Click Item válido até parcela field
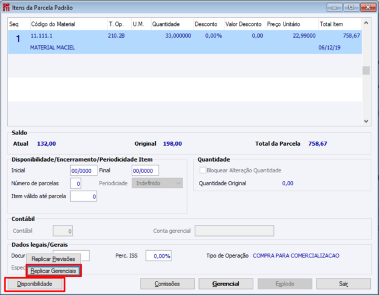The image size is (379, 295). coord(84,196)
